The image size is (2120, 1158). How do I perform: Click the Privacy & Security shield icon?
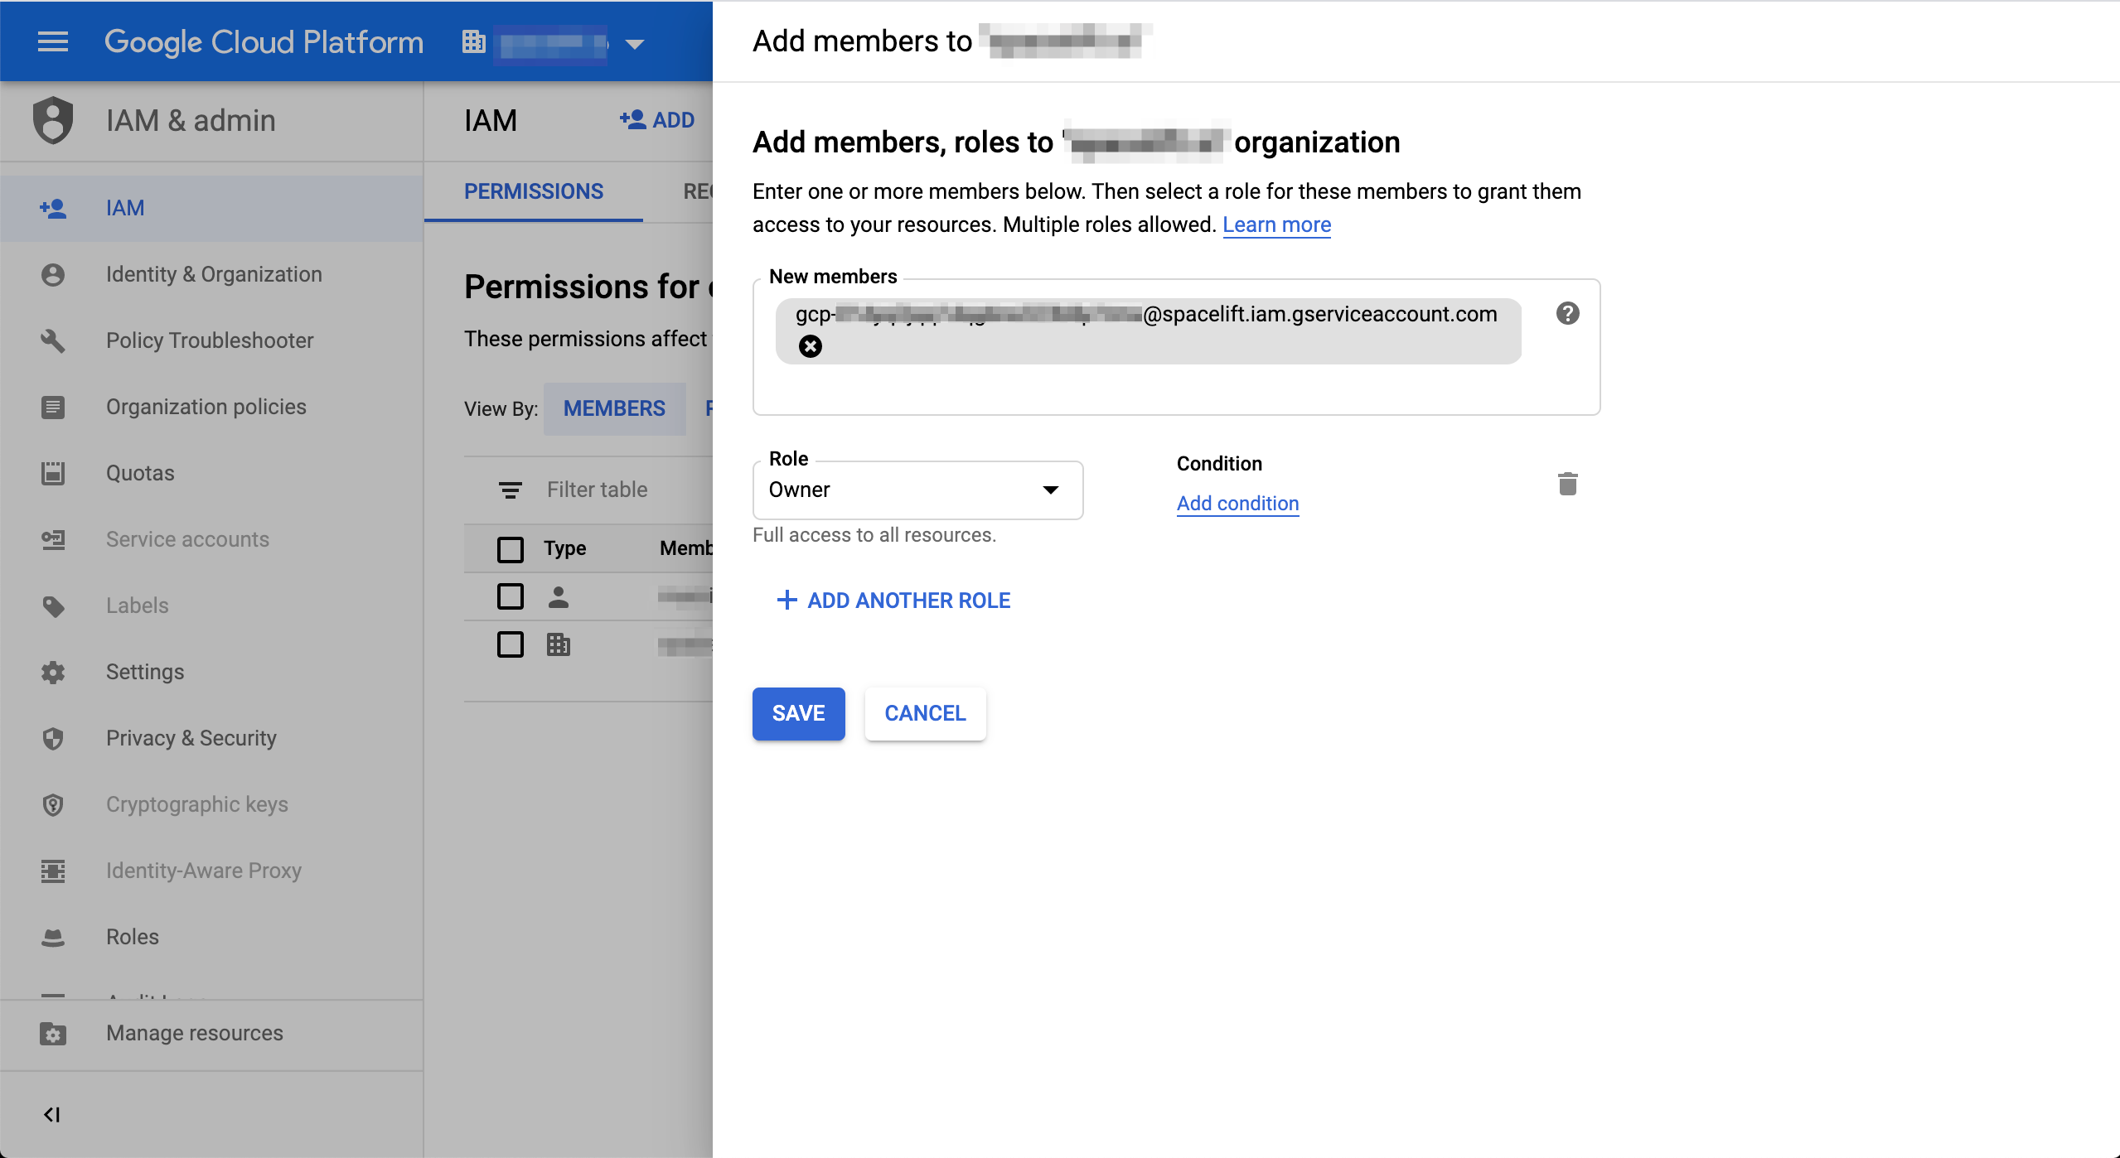[53, 738]
